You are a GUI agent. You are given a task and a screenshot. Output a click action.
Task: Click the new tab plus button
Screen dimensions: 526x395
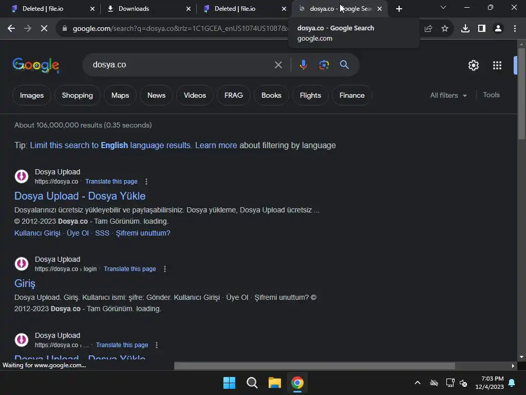[x=399, y=9]
